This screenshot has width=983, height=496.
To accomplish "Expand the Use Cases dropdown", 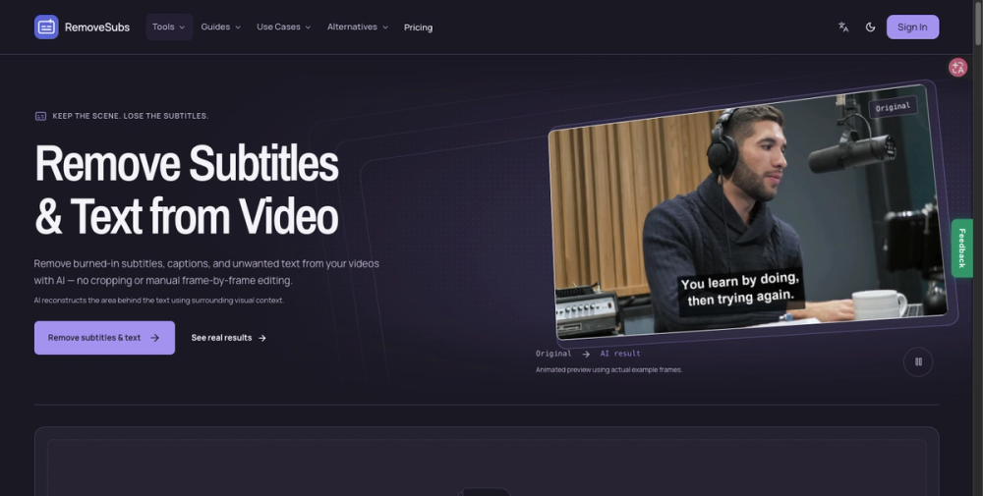I will point(283,27).
